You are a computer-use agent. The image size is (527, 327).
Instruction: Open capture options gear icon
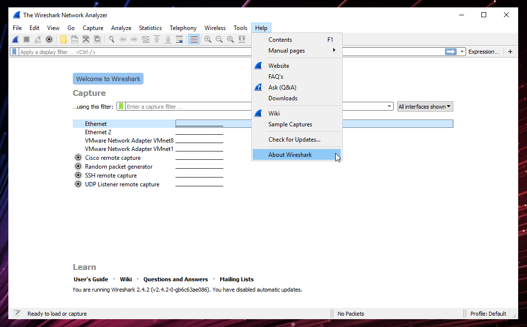click(x=49, y=39)
